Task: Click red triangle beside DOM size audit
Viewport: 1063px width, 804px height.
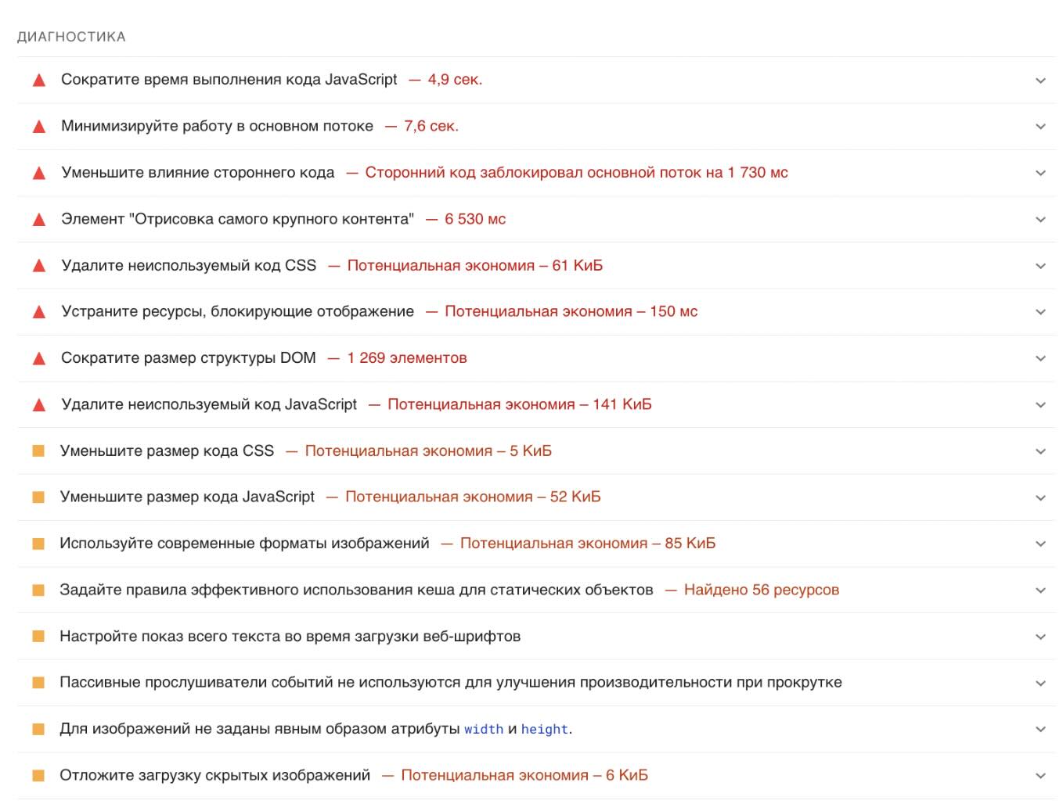Action: click(x=38, y=359)
